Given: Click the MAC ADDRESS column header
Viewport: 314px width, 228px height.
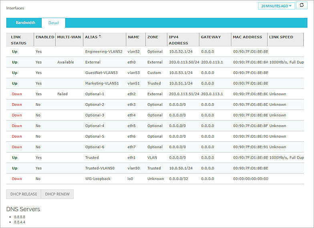Looking at the screenshot, I should pyautogui.click(x=249, y=40).
